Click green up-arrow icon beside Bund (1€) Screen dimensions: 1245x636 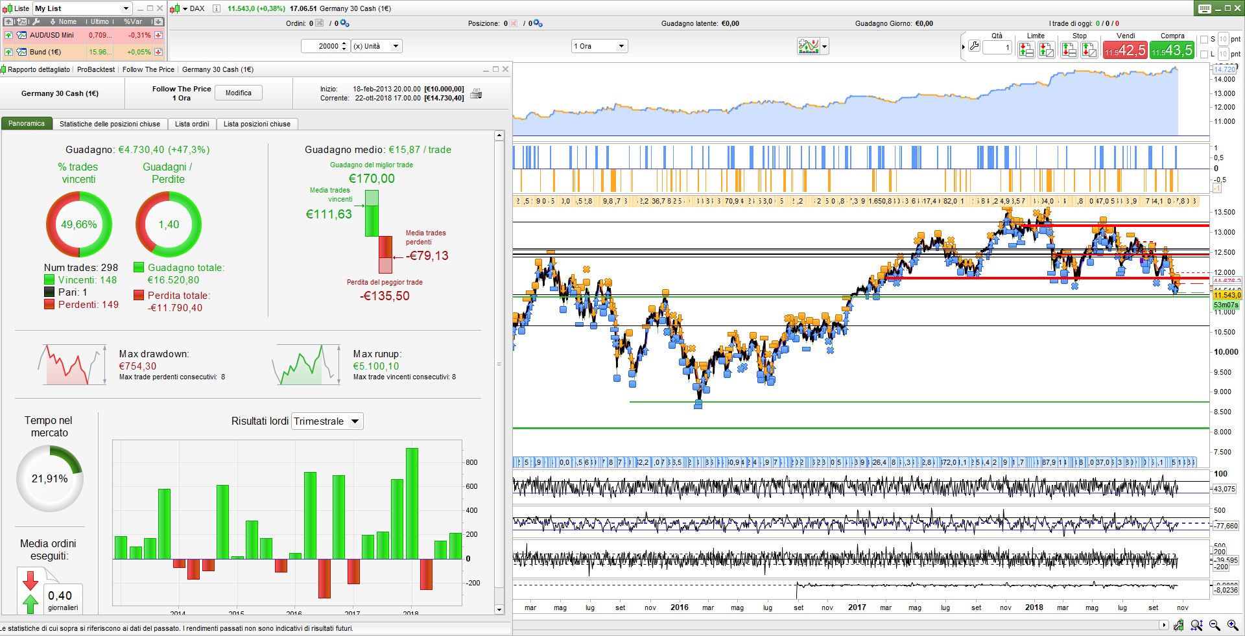(8, 52)
